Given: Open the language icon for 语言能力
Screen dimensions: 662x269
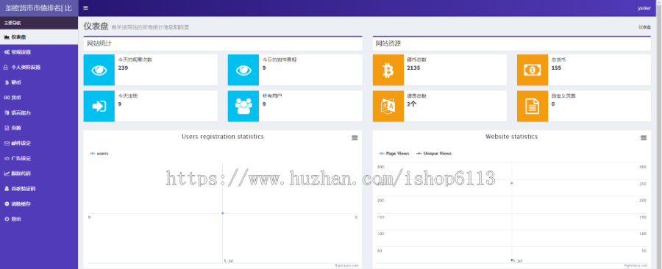Looking at the screenshot, I should (x=7, y=113).
